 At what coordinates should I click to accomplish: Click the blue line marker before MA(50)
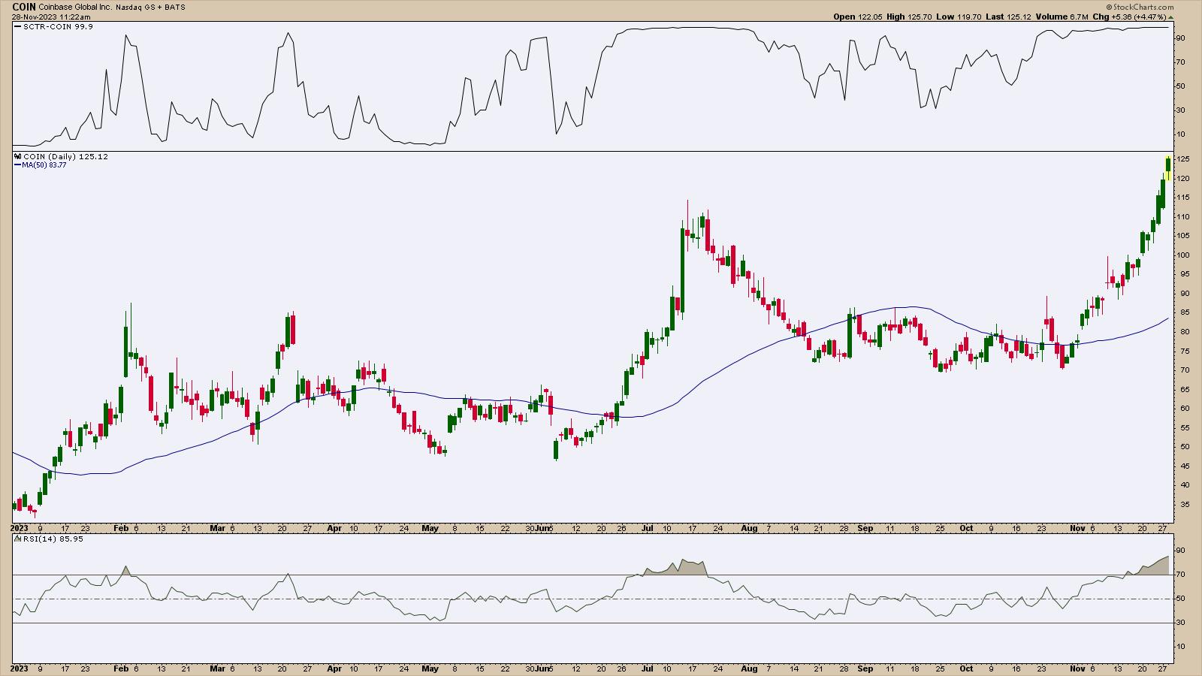click(x=17, y=165)
